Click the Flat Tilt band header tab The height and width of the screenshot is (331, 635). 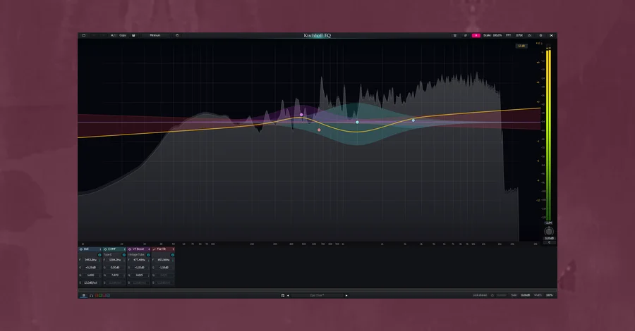click(163, 249)
